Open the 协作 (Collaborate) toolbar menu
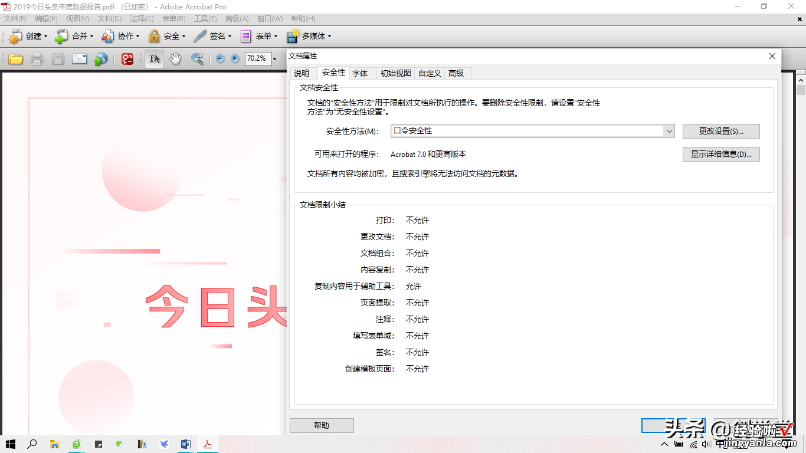Viewport: 806px width, 453px height. pos(120,36)
